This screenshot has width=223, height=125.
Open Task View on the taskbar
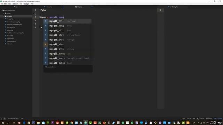tap(14, 123)
